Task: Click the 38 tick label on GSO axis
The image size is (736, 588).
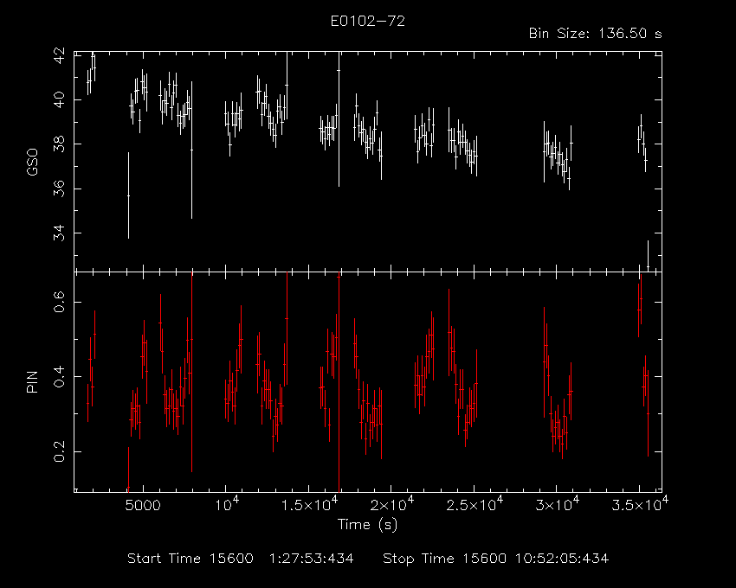Action: click(60, 144)
